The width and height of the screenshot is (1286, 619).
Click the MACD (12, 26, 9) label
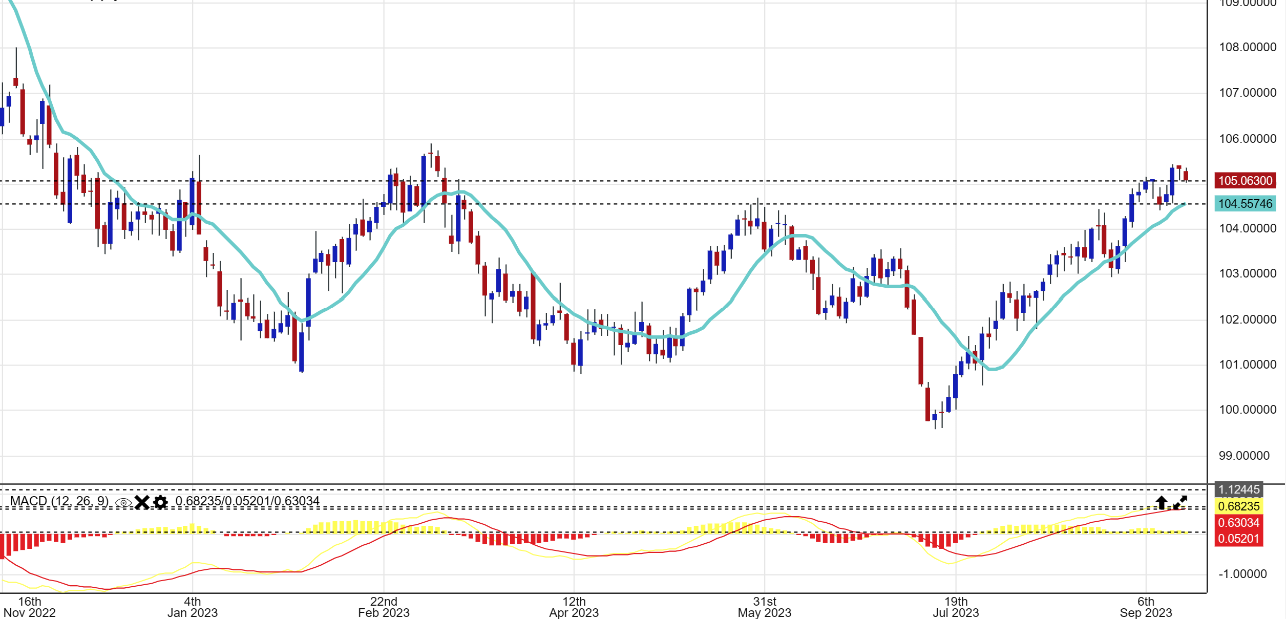[x=59, y=501]
